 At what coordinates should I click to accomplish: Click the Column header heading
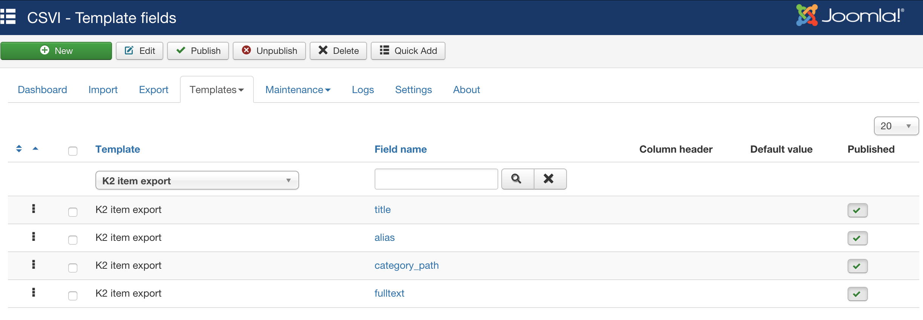tap(676, 149)
